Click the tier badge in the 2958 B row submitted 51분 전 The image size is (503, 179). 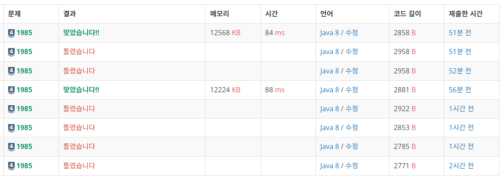coord(12,52)
